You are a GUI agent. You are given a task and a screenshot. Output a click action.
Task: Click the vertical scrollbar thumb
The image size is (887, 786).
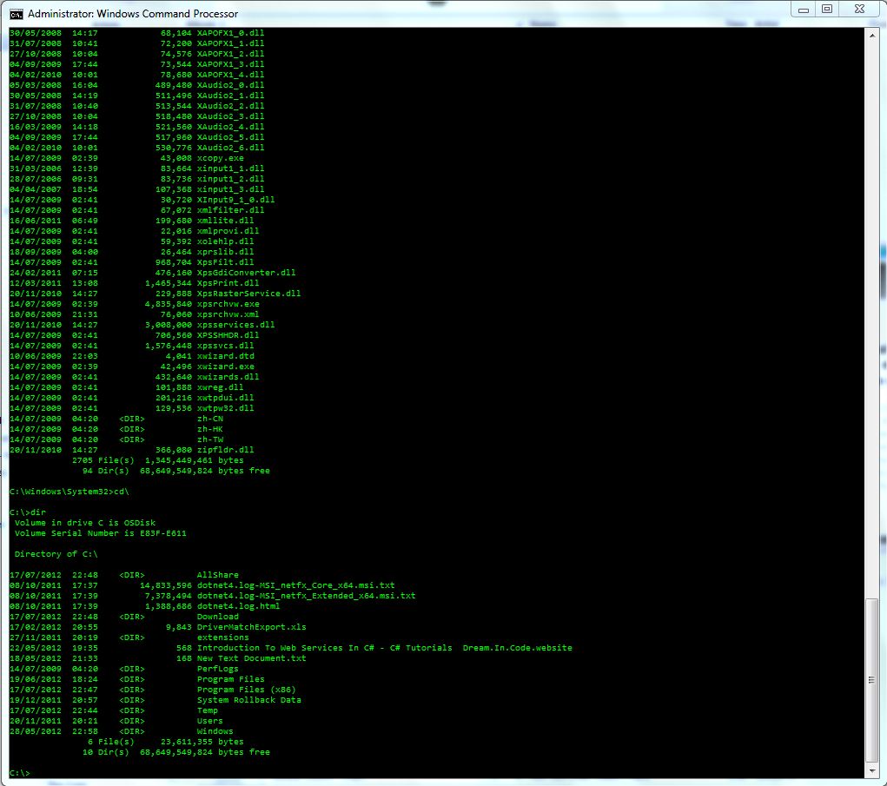point(871,680)
